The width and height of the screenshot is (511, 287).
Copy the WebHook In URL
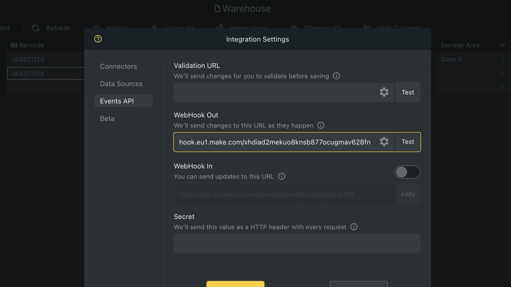[408, 194]
